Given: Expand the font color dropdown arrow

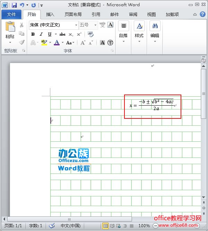Looking at the screenshot, I should (x=62, y=43).
